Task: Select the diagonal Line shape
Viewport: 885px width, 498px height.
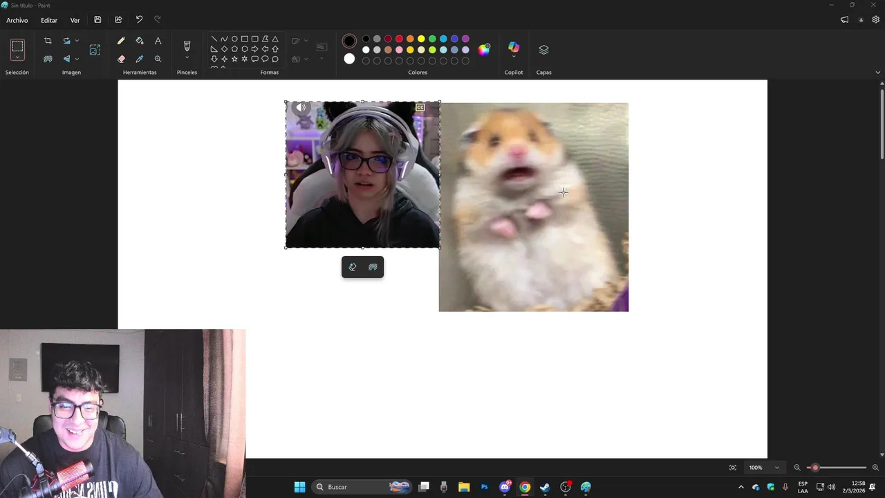Action: click(214, 39)
